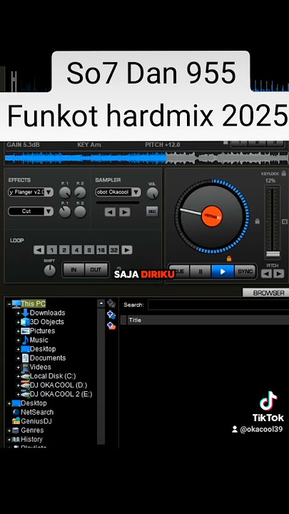289x514 pixels.
Task: Click the star folder icon beside the folder tree
Action: point(111,303)
